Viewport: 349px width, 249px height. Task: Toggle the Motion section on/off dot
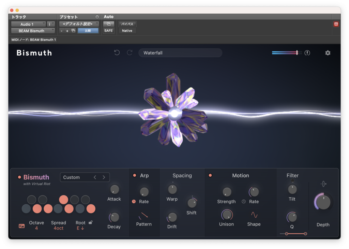tap(210, 176)
